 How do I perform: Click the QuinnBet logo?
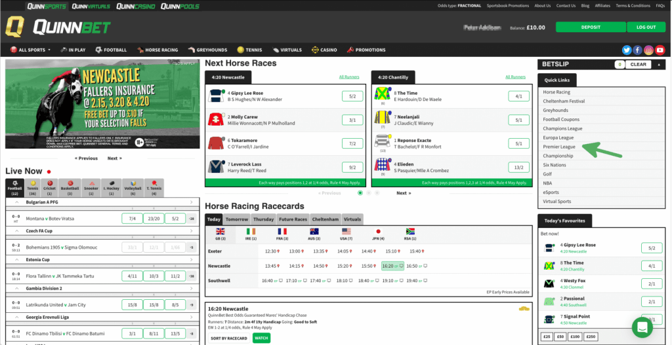tap(58, 27)
